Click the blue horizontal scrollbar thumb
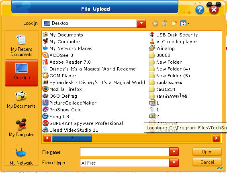 (x=72, y=138)
